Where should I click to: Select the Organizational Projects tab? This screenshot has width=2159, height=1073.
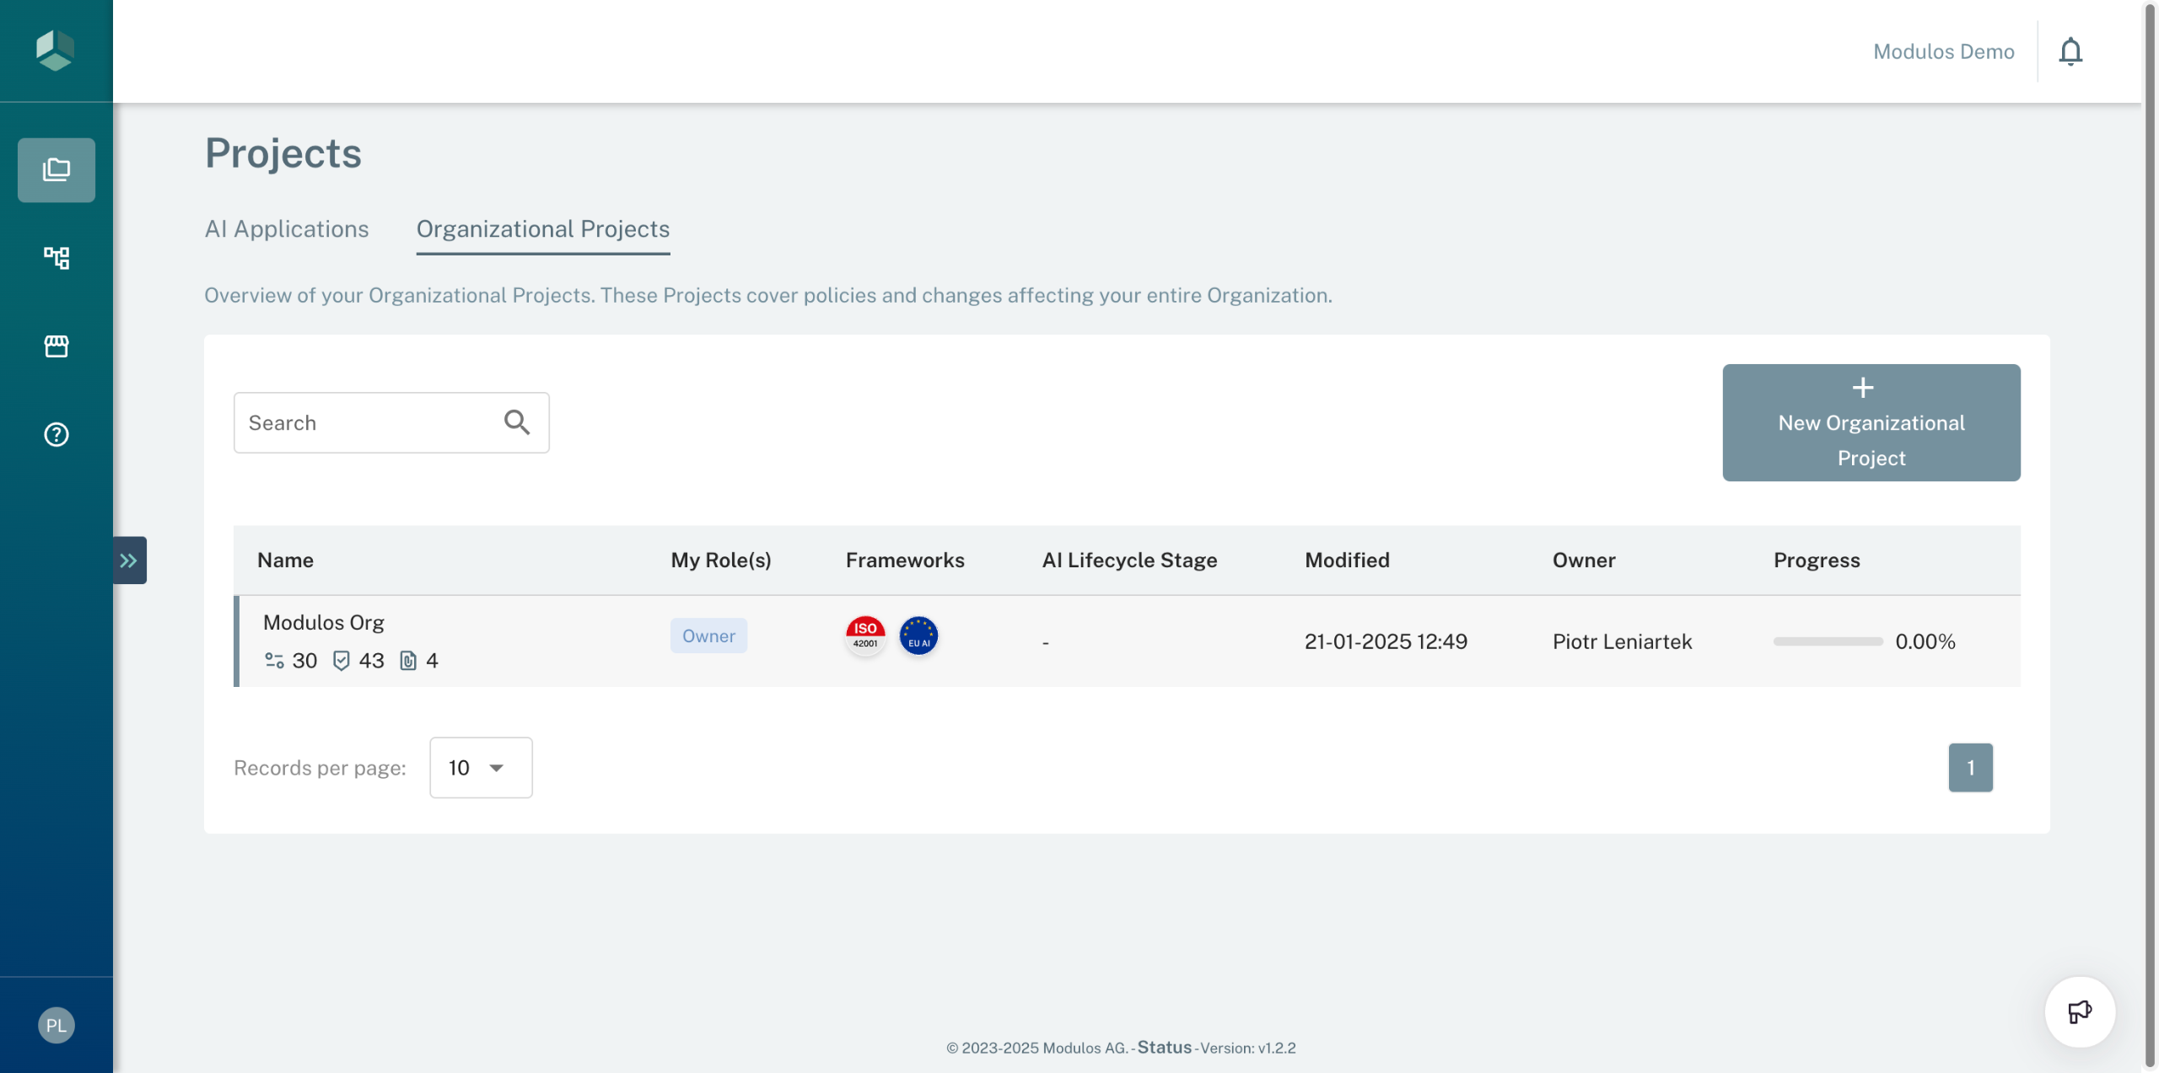543,229
